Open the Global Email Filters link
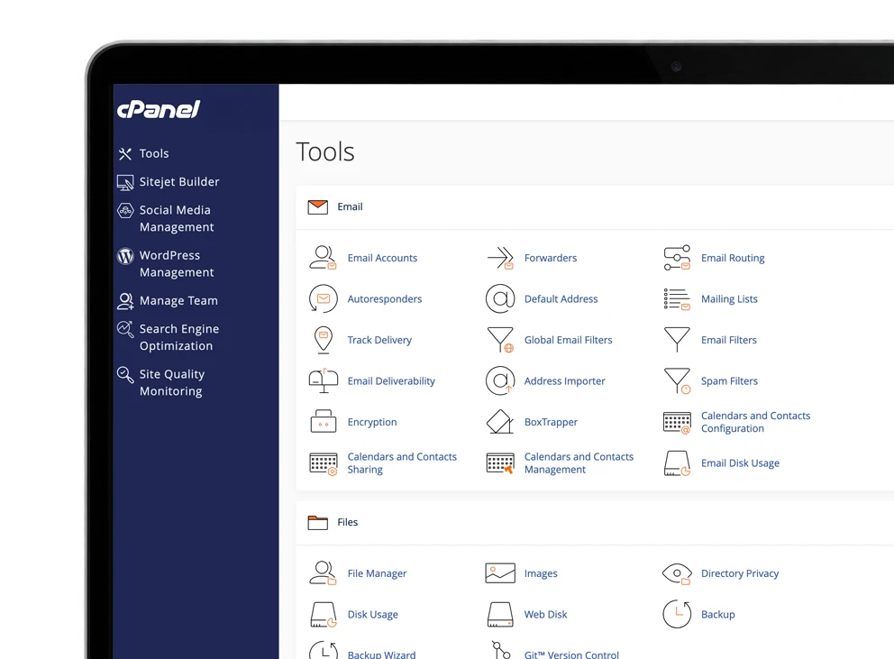Viewport: 894px width, 659px height. pos(569,340)
